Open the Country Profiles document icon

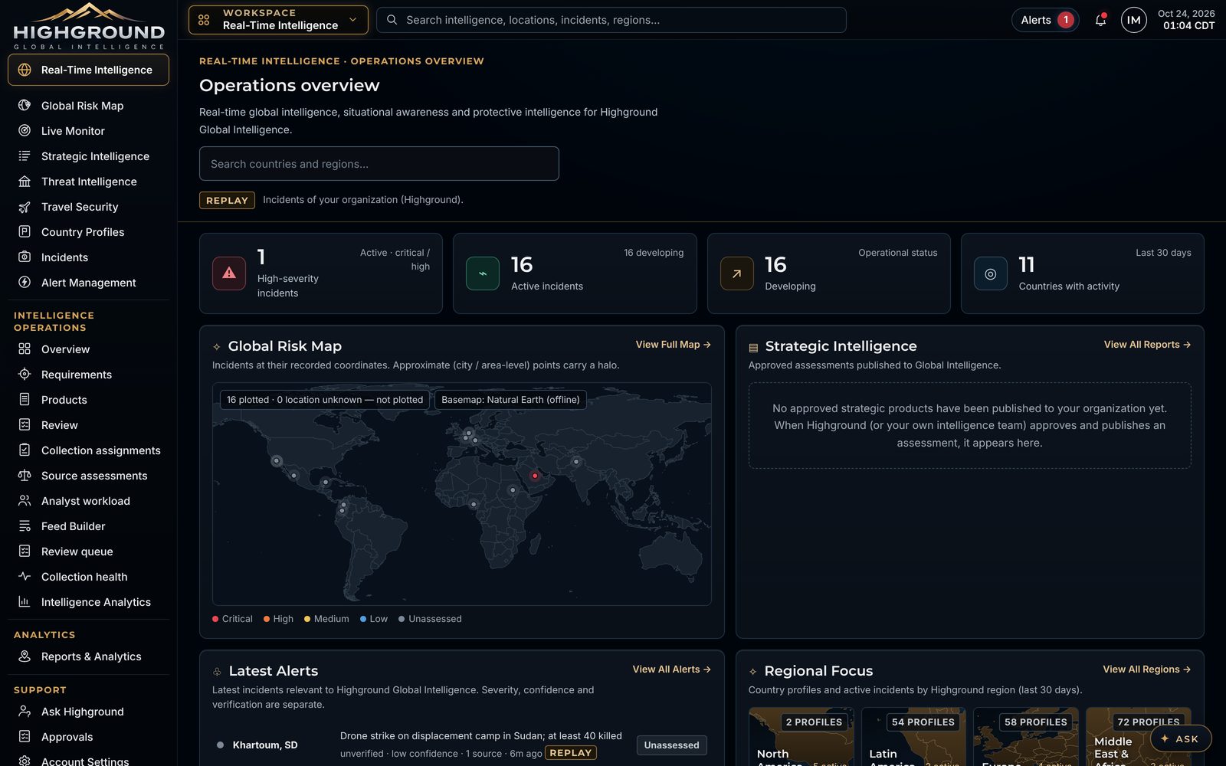pos(25,232)
